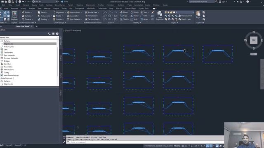Viewport: 264px width, 148px height.
Task: Select Corridors in Prospector tree
Action: [x=7, y=64]
